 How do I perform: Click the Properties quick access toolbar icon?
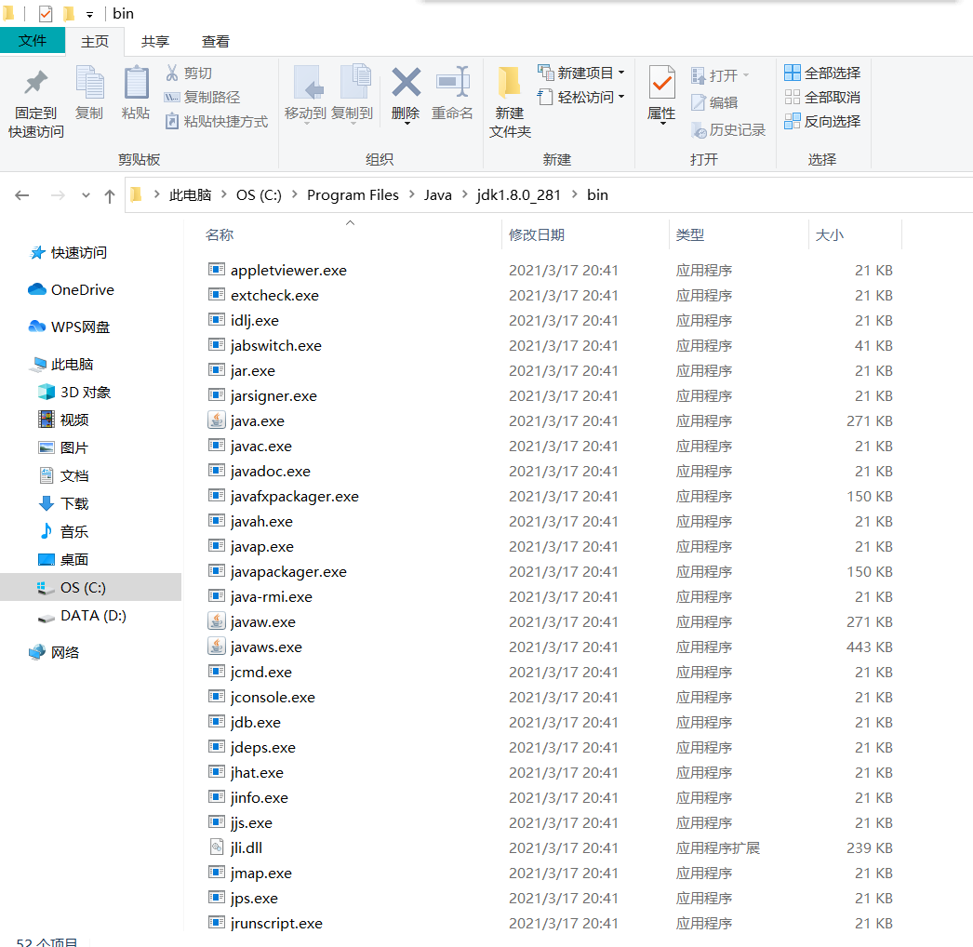pos(46,14)
